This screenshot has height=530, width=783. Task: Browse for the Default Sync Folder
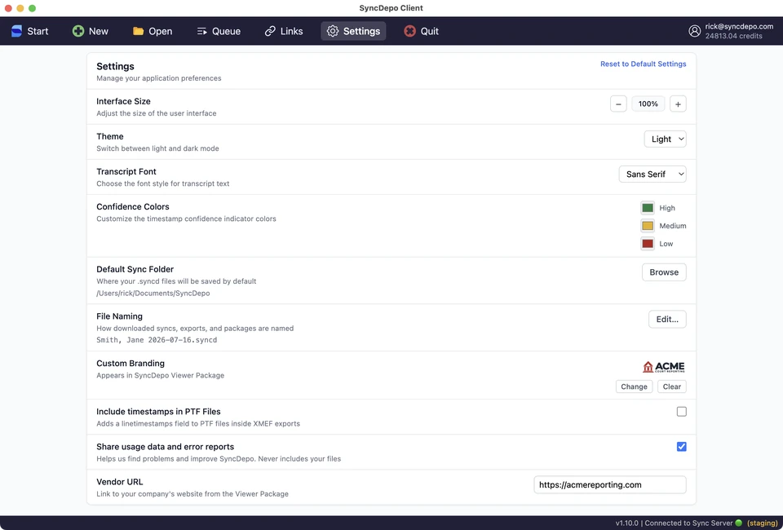664,272
